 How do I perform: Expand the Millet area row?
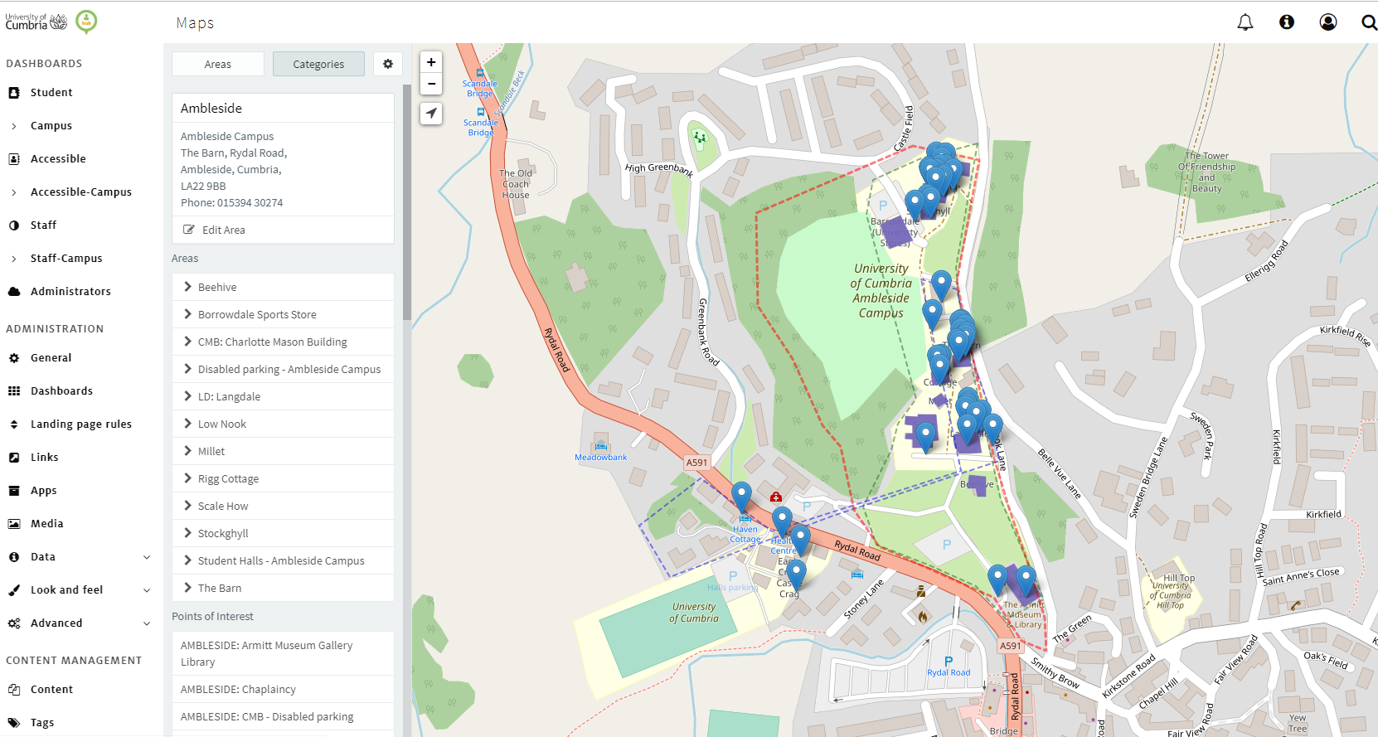283,451
